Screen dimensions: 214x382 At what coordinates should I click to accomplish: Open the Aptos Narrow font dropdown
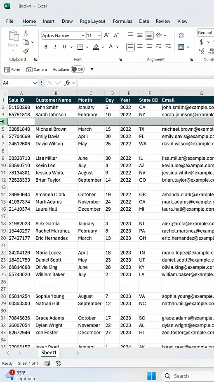click(83, 36)
